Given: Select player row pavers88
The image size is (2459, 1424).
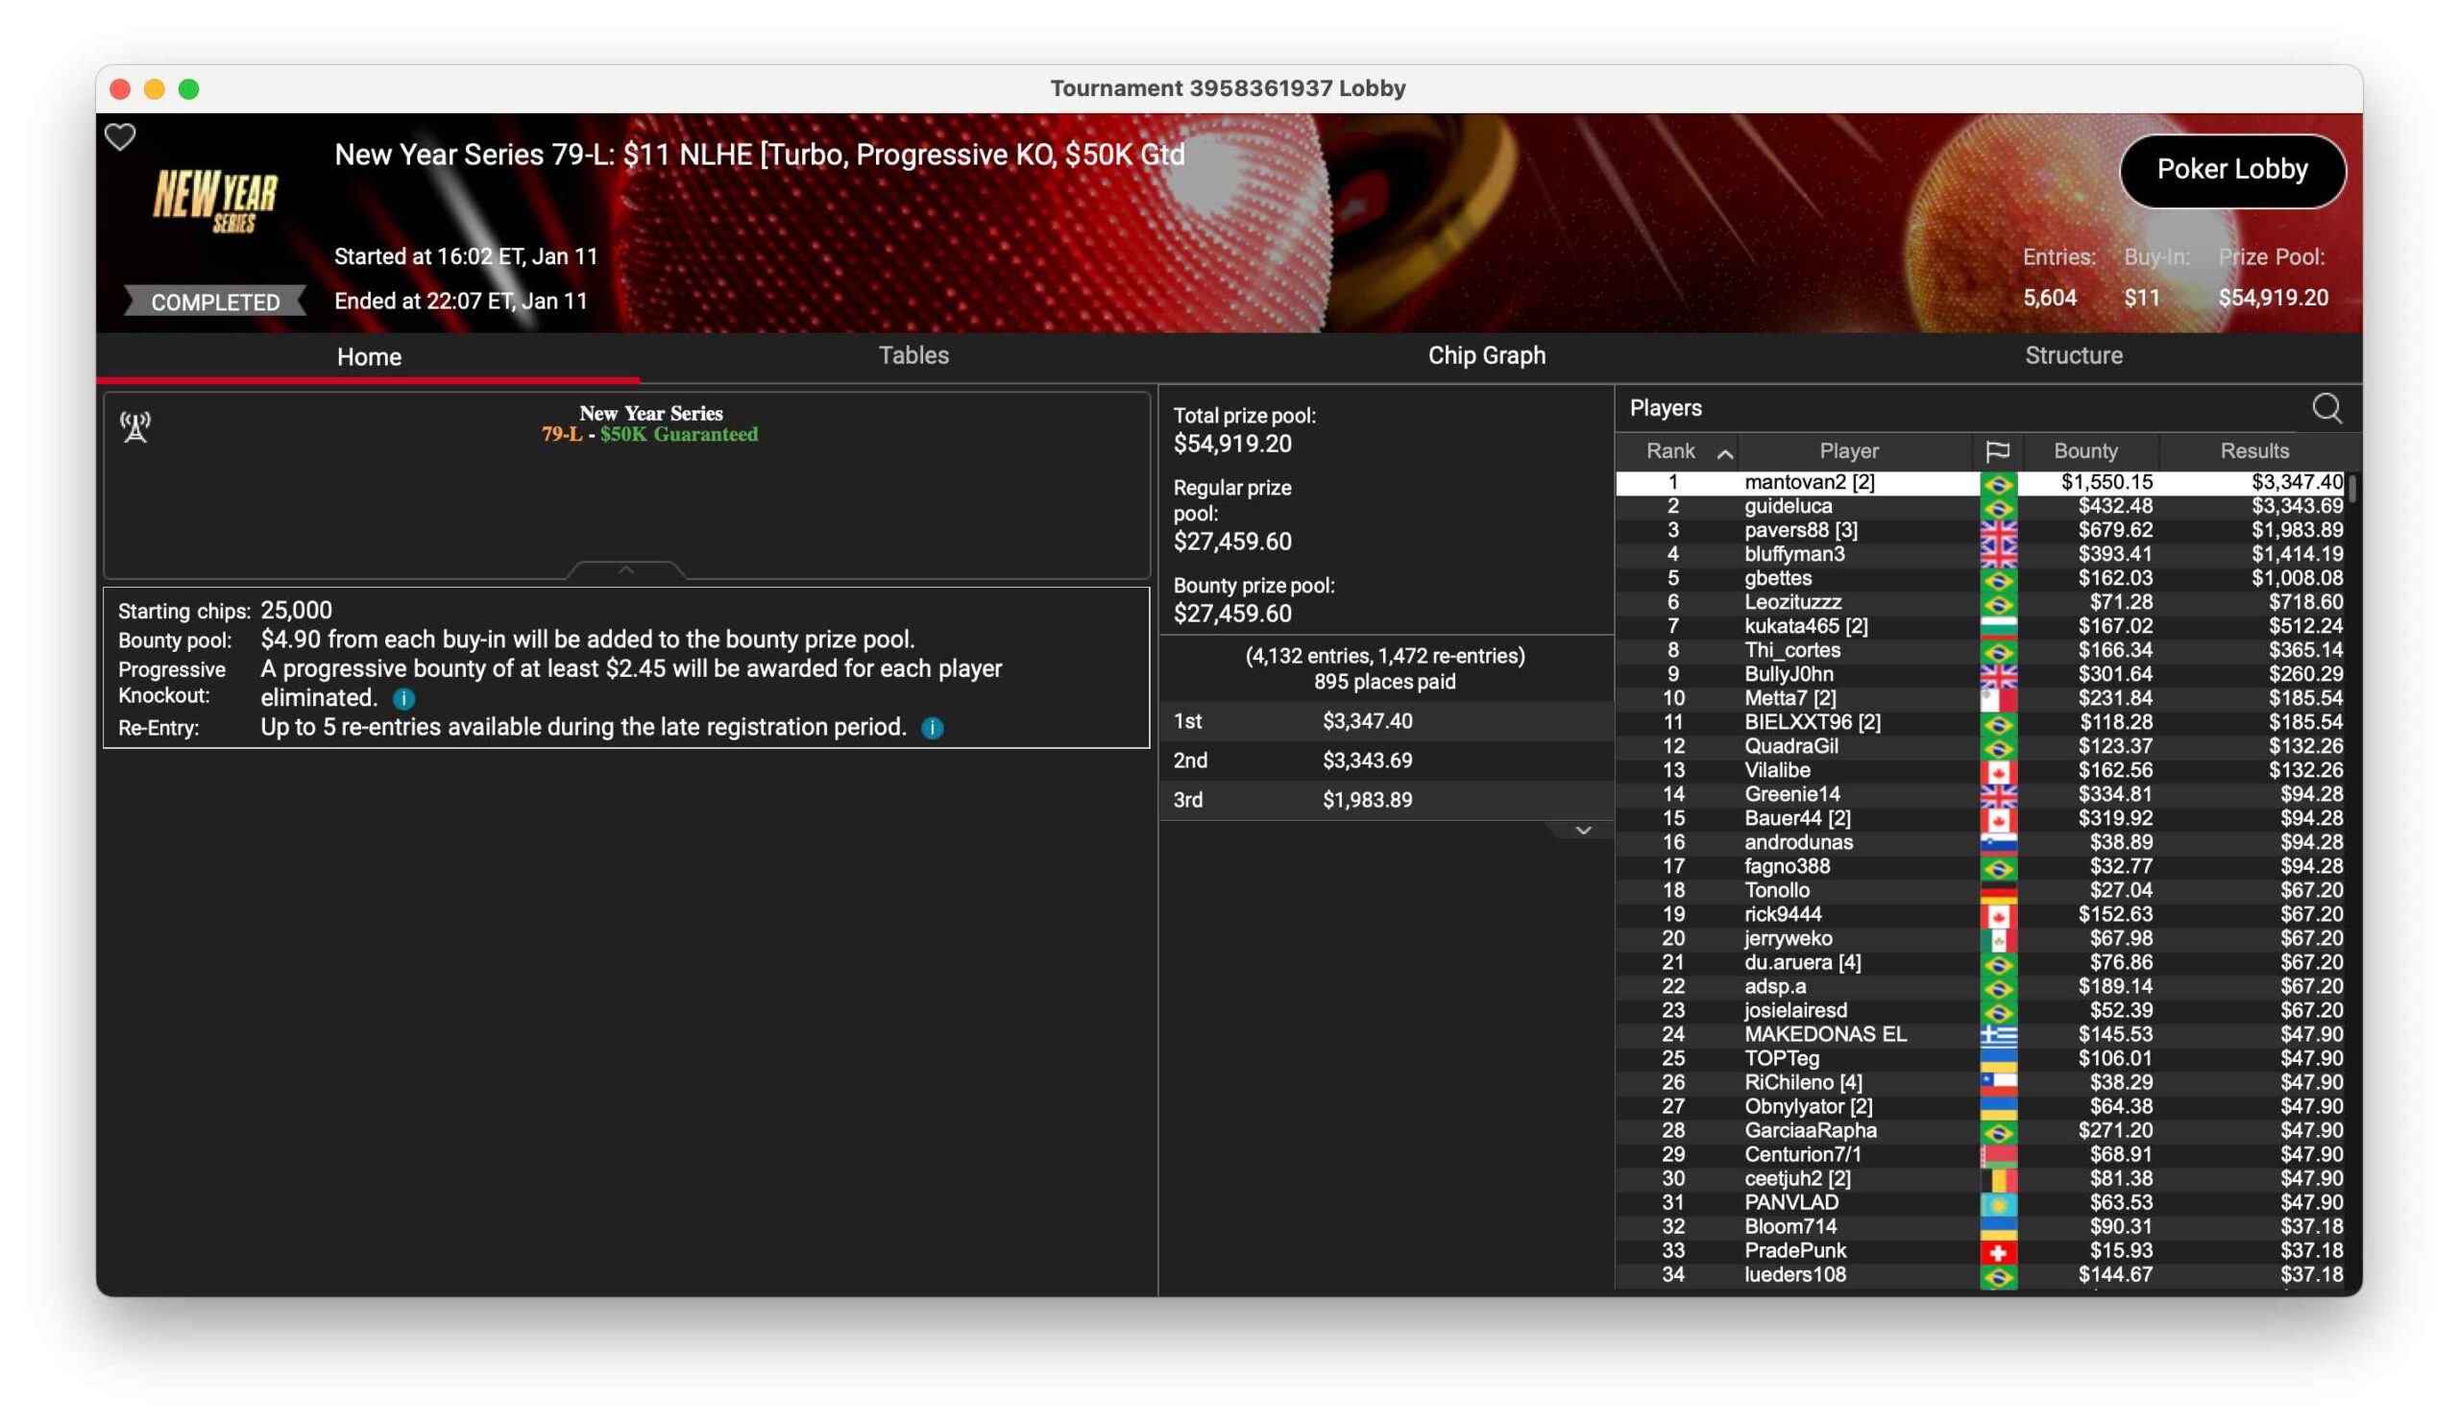Looking at the screenshot, I should [x=1800, y=530].
